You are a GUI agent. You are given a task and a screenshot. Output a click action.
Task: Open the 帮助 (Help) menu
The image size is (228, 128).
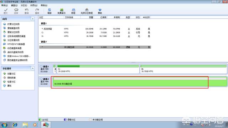pos(44,5)
